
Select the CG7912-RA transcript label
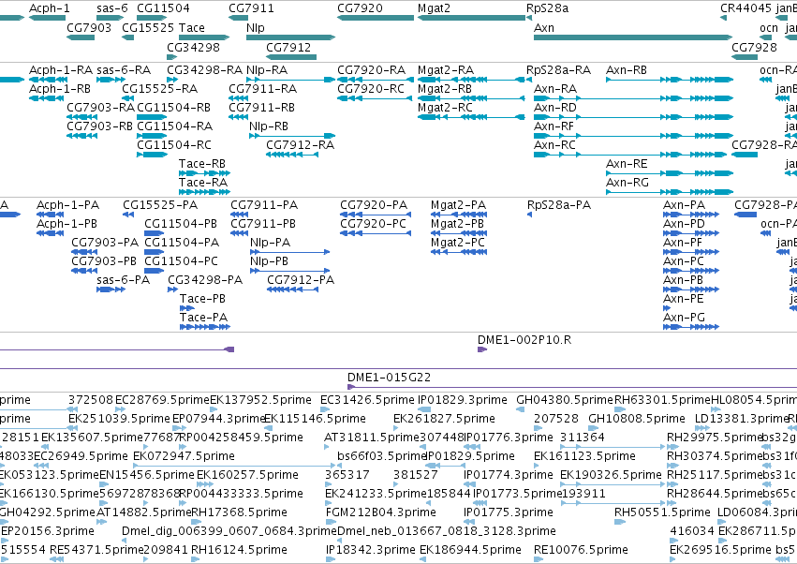[x=301, y=145]
